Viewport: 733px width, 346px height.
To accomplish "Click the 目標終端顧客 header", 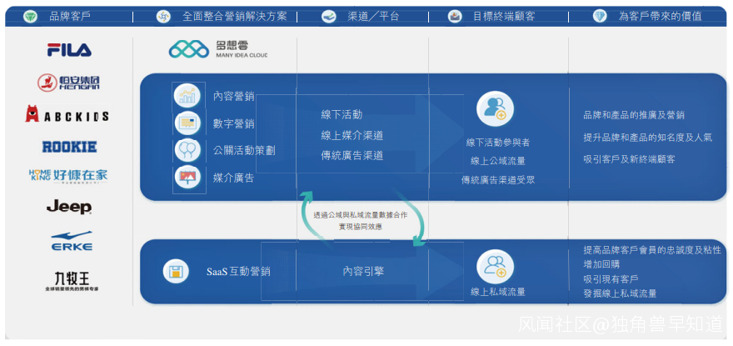I will tap(504, 17).
